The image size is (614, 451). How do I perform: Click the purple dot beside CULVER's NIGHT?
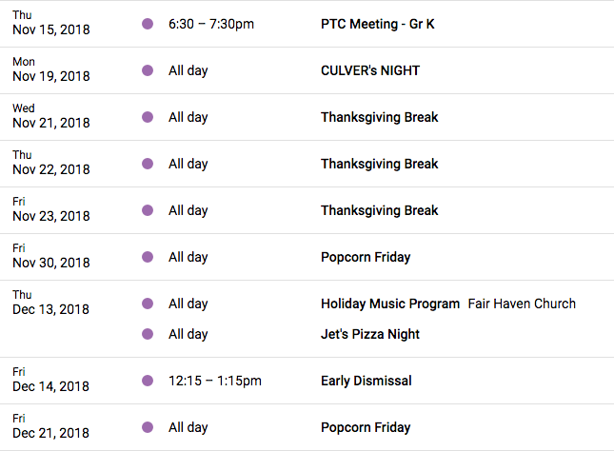[x=148, y=70]
